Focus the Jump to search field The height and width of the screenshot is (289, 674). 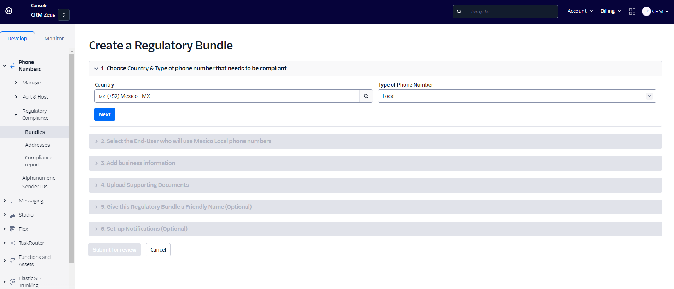coord(511,12)
